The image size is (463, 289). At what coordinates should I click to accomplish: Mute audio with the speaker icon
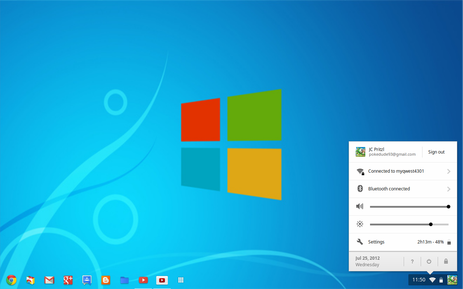pos(360,206)
